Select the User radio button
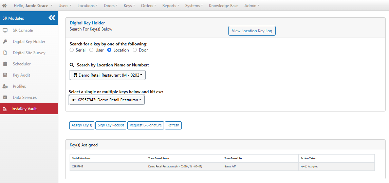The height and width of the screenshot is (183, 389). 91,50
